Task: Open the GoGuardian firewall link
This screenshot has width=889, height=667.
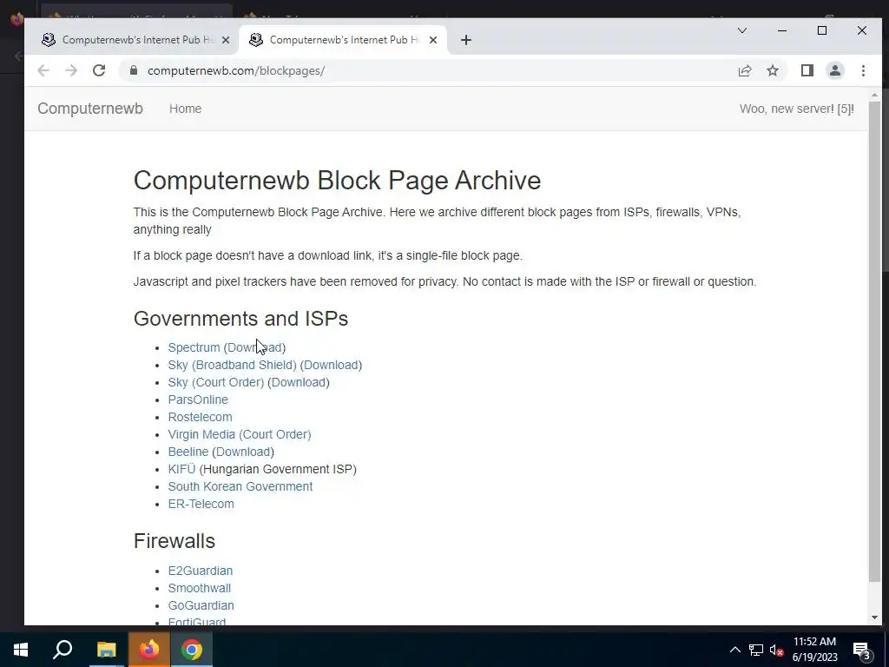Action: click(201, 605)
